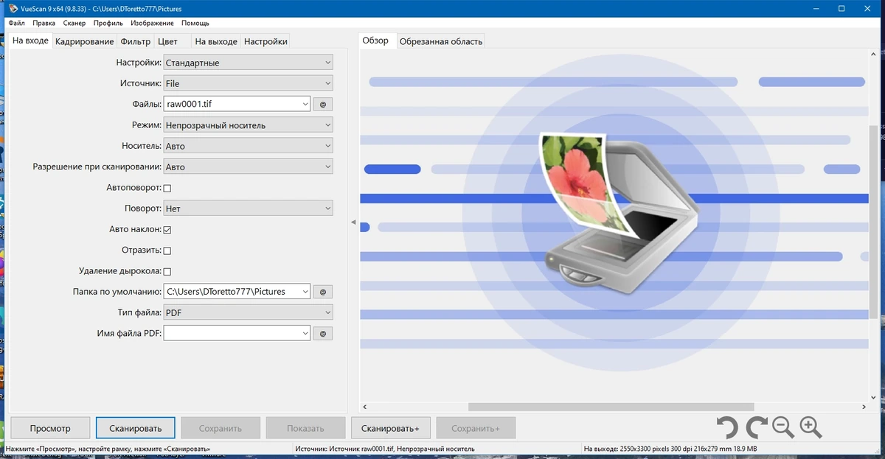Select the На входе tab

point(31,41)
